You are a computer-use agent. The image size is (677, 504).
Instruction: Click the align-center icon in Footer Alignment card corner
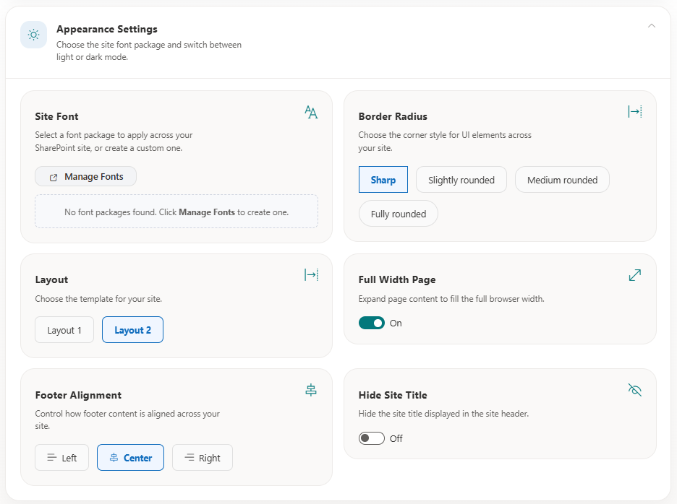[311, 390]
